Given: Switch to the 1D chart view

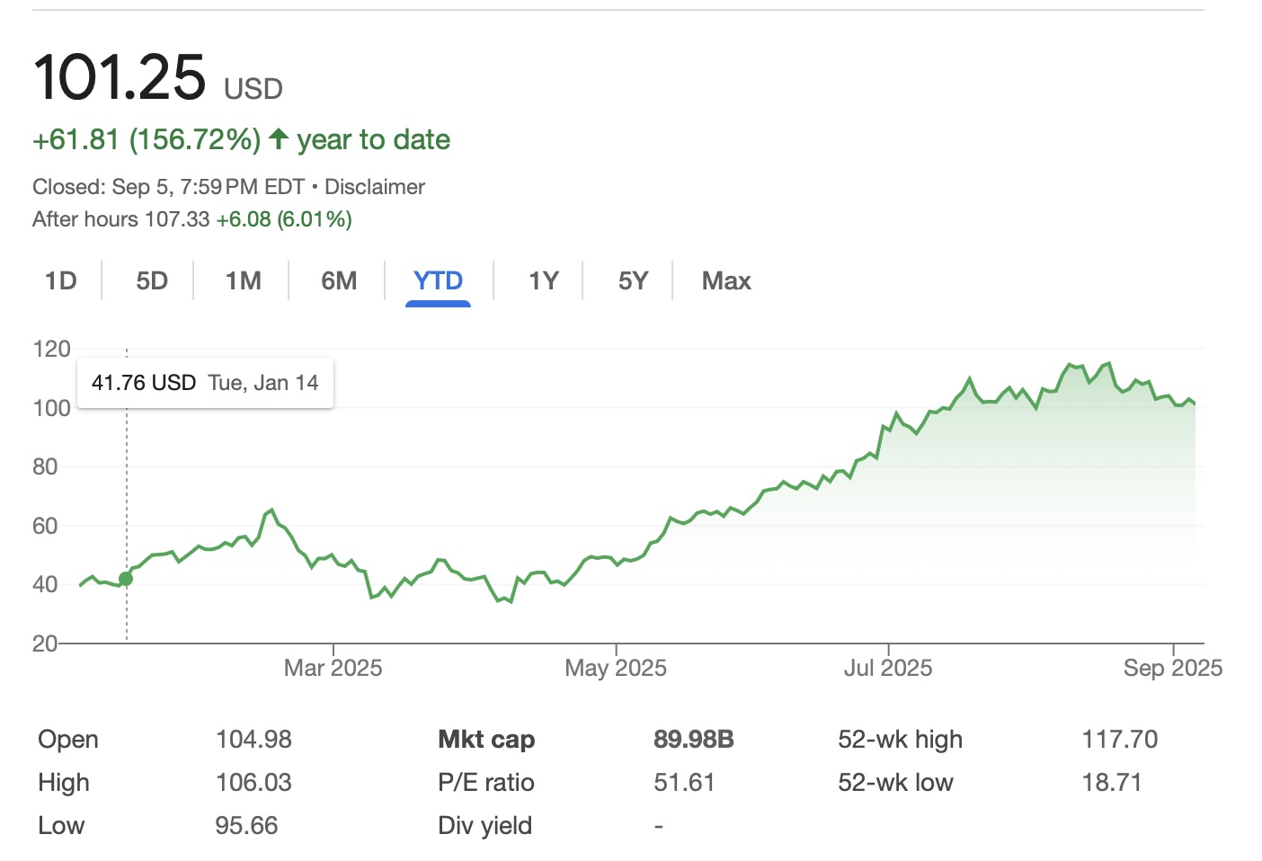Looking at the screenshot, I should (60, 280).
